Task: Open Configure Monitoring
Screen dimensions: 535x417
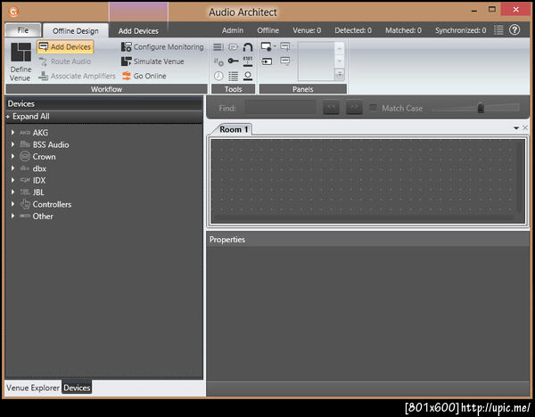Action: pyautogui.click(x=162, y=47)
